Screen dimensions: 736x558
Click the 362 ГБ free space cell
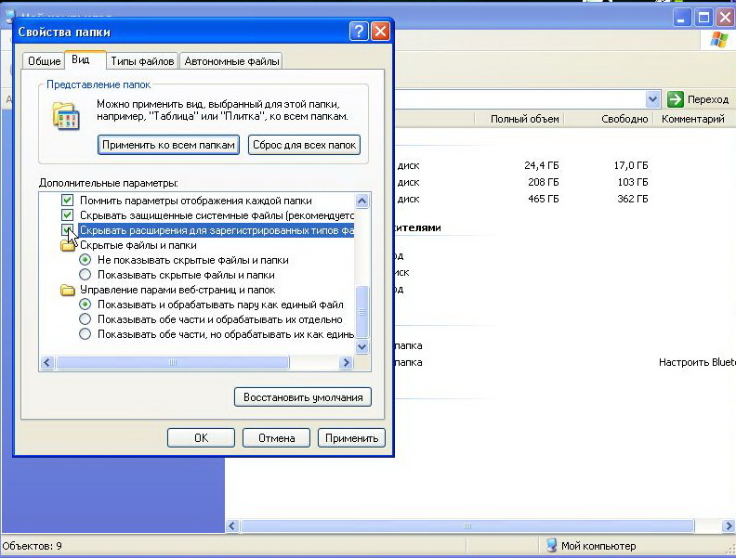pyautogui.click(x=633, y=199)
